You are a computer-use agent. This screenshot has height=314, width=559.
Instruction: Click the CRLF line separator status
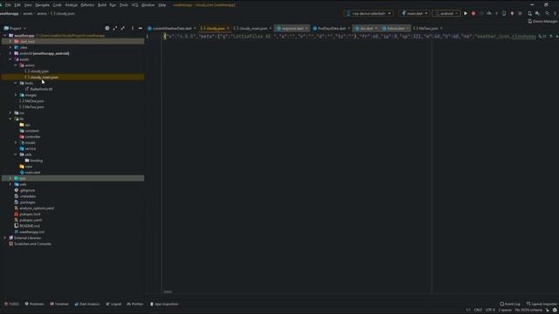[478, 311]
